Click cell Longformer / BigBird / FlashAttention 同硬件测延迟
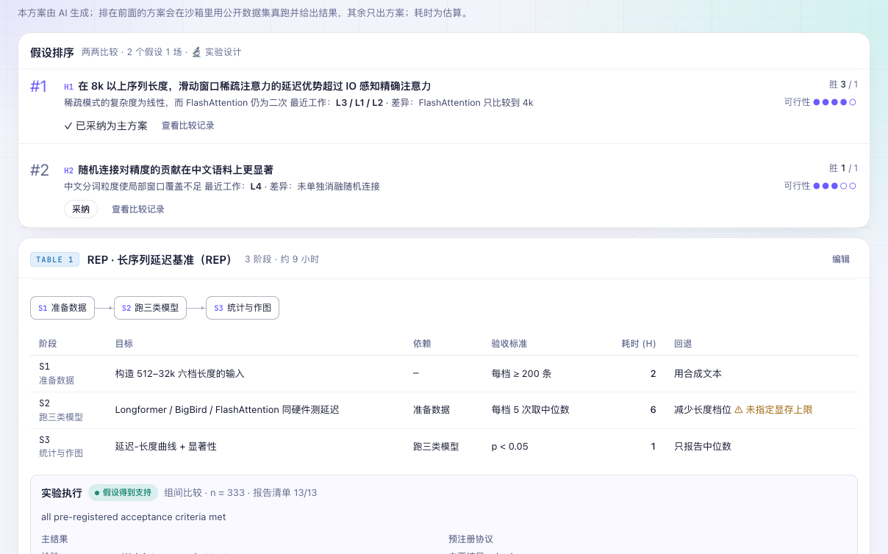The image size is (888, 554). pyautogui.click(x=227, y=410)
